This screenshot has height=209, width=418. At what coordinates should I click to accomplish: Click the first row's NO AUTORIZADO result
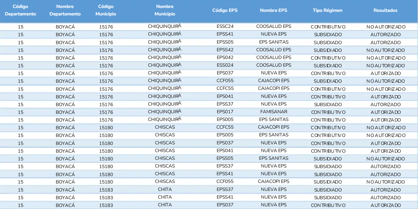pyautogui.click(x=385, y=27)
